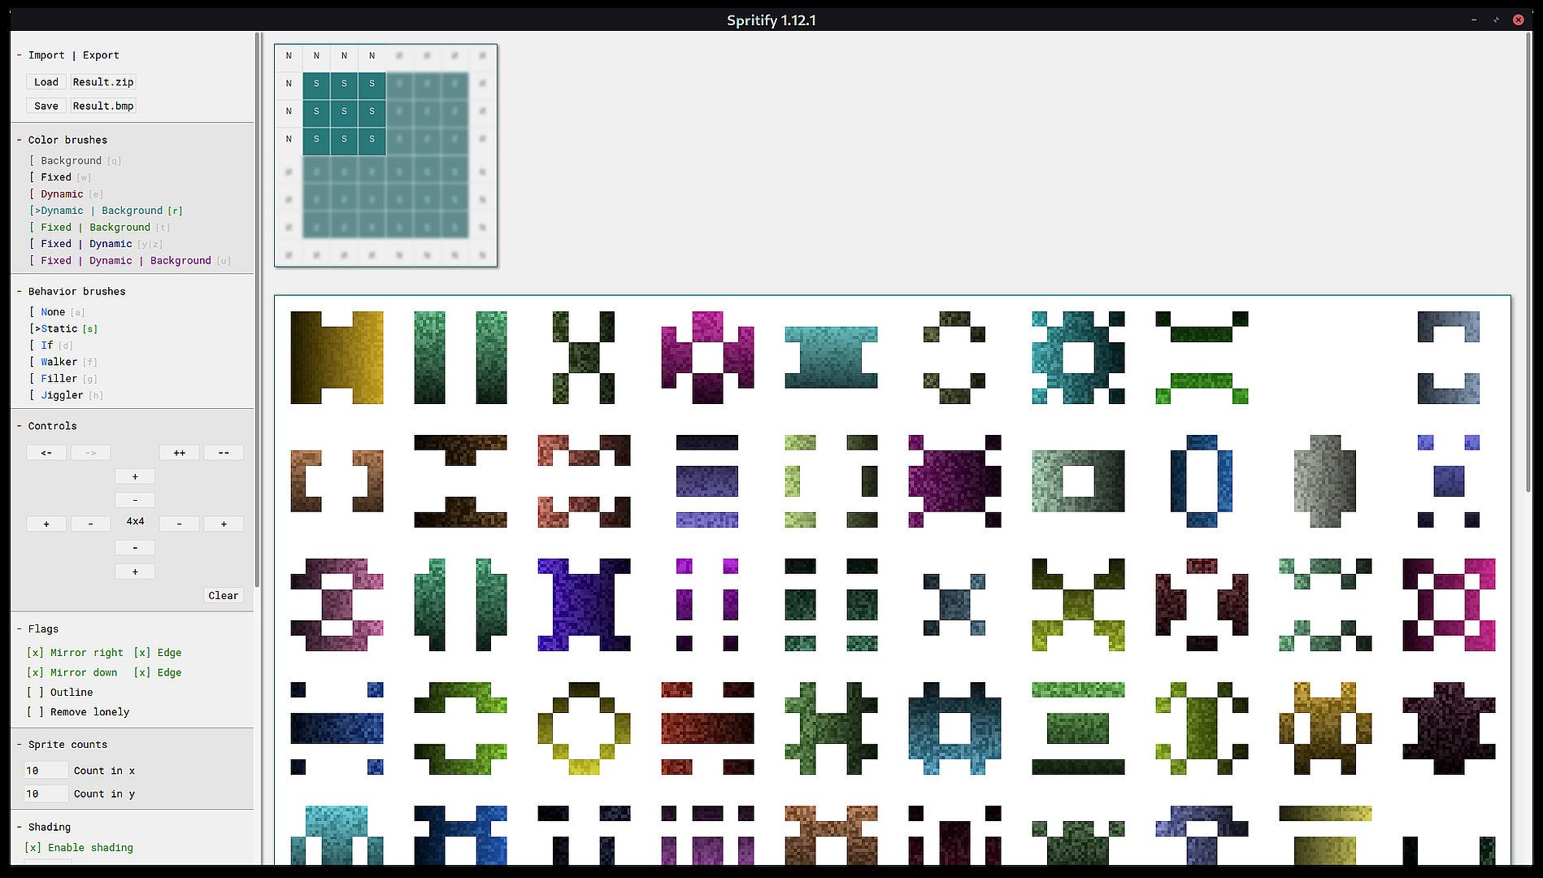Focus the Result.bmp filename field
The width and height of the screenshot is (1543, 878).
tap(103, 106)
